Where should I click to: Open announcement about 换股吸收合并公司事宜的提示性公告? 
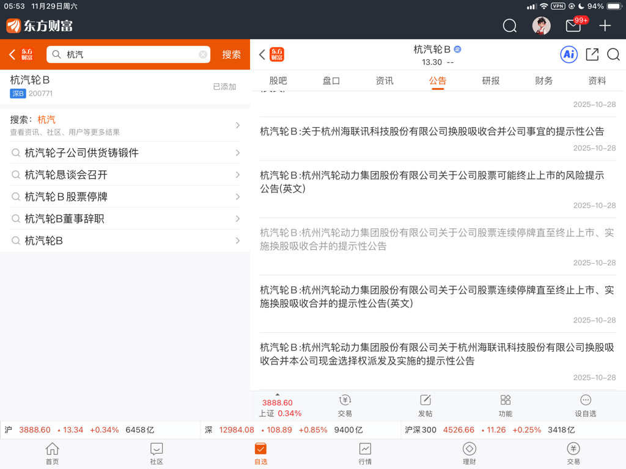click(x=438, y=139)
